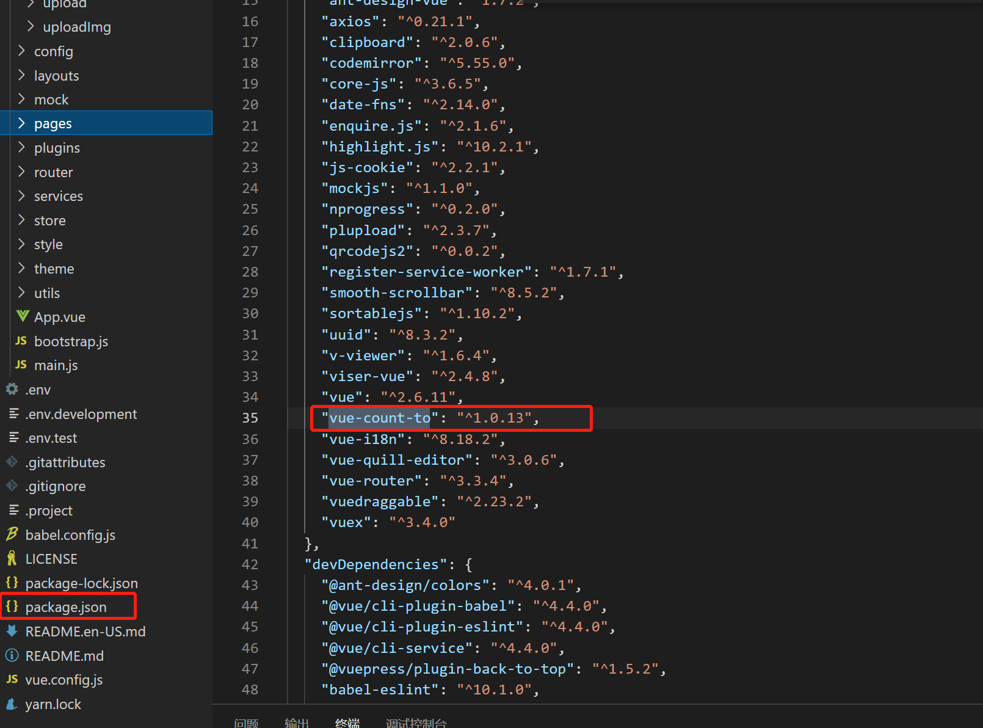
Task: Open the 调试控制台 tab
Action: 416,723
